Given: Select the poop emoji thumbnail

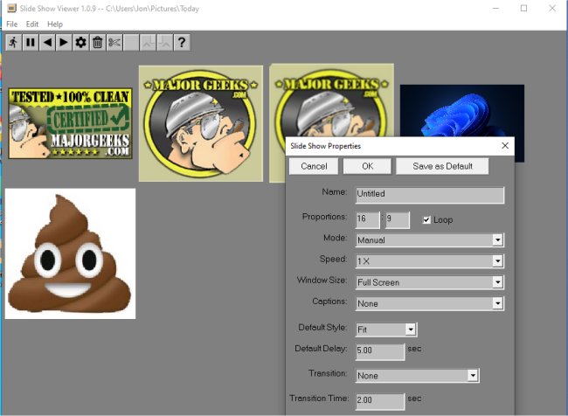Looking at the screenshot, I should click(x=70, y=253).
